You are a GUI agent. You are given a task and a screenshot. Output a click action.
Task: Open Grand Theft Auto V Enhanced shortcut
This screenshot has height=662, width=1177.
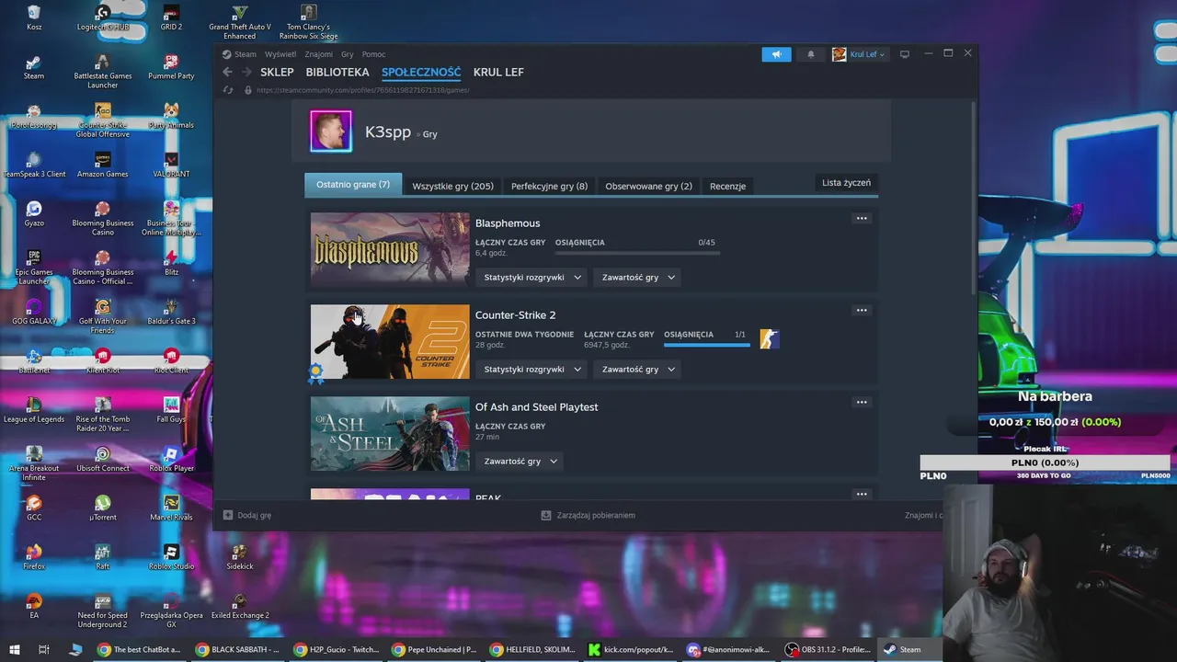coord(239,22)
